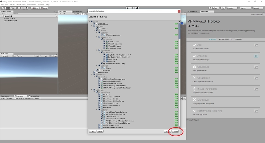This screenshot has width=265, height=143.
Task: Open the Layers dropdown
Action: point(245,8)
